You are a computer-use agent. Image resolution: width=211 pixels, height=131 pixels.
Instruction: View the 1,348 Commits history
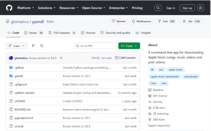click(125, 58)
